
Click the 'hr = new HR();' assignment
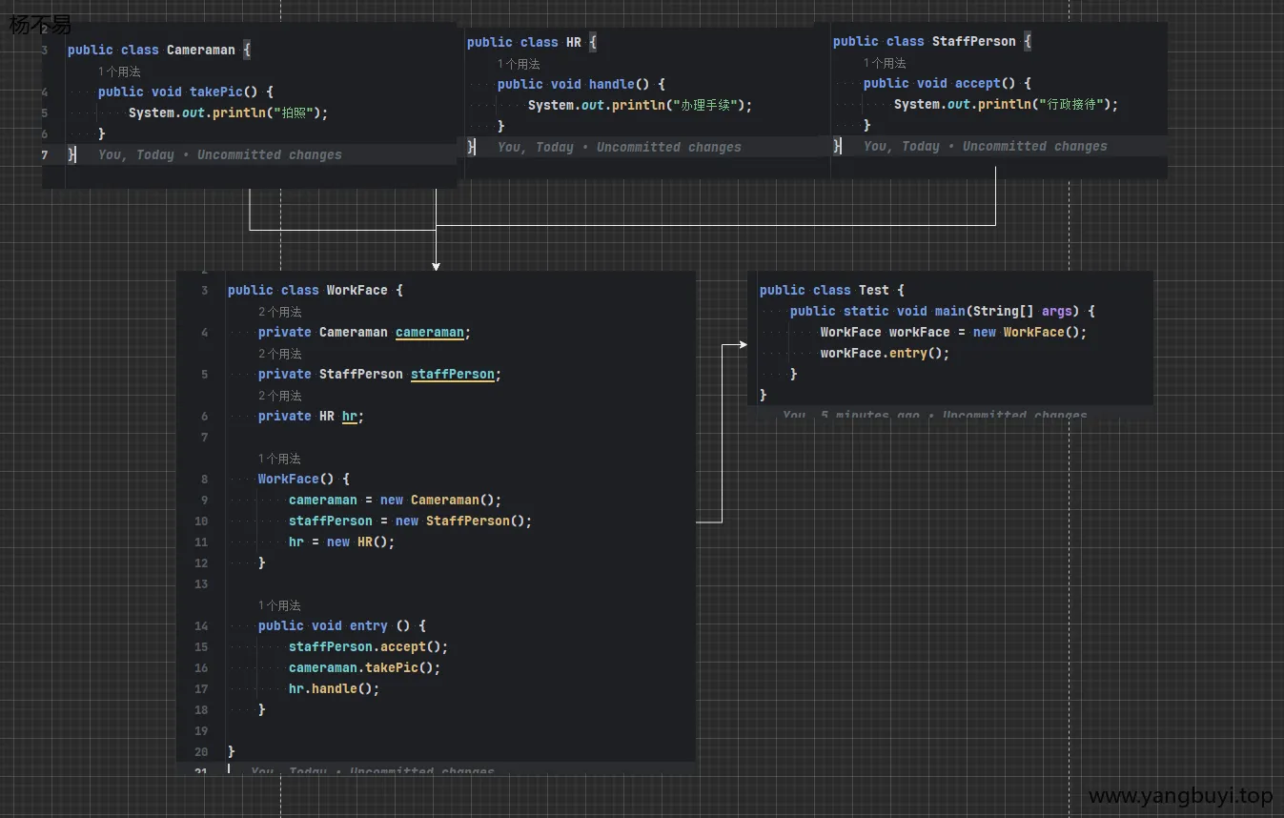(341, 542)
